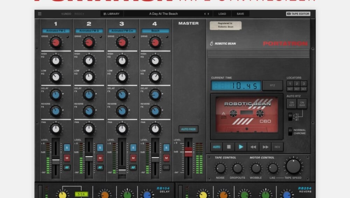Mute channel 1

(x=67, y=158)
